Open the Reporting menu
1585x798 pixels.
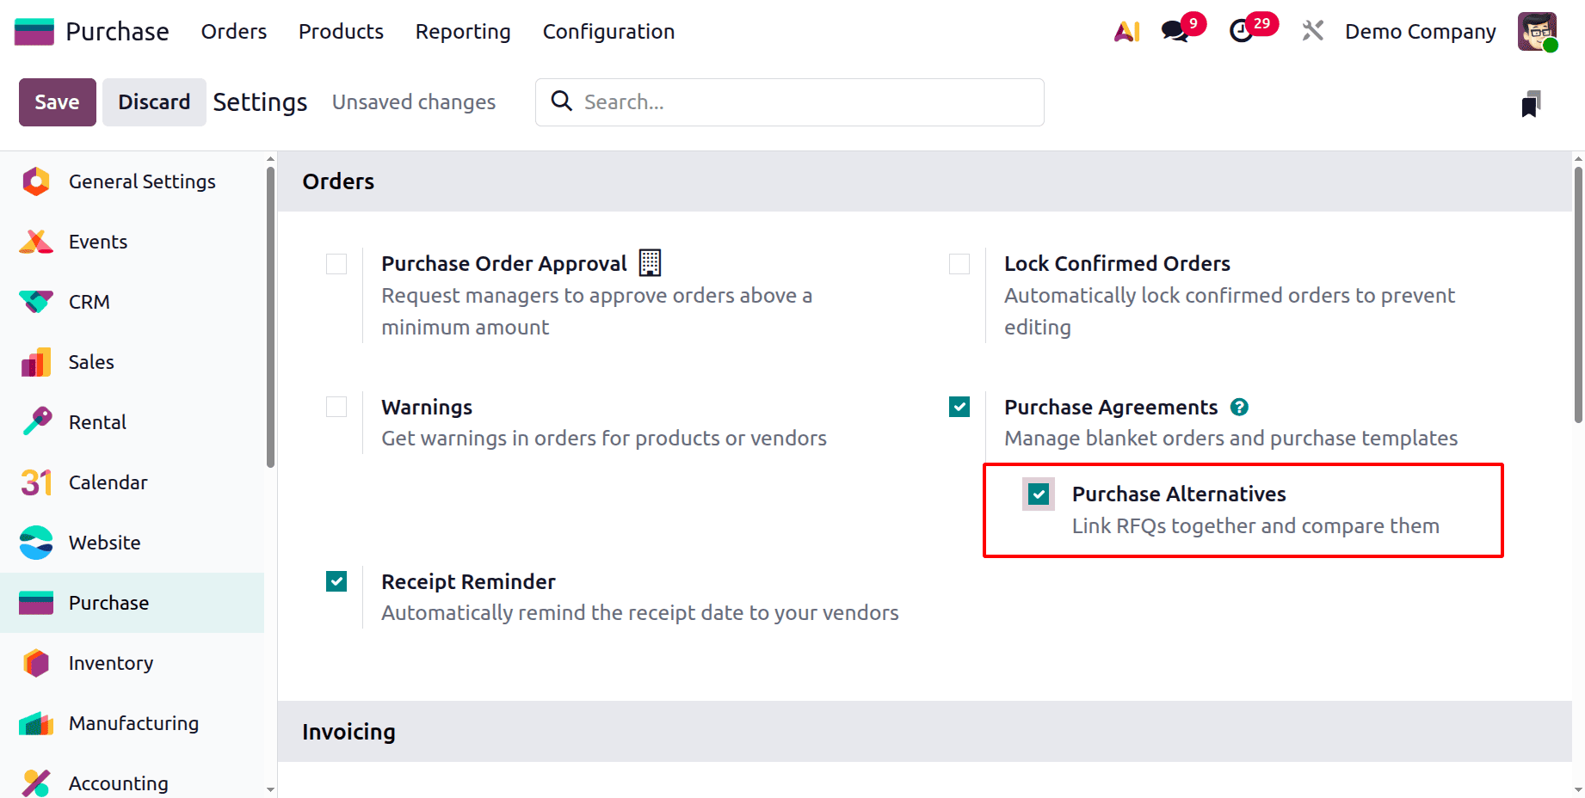click(462, 32)
